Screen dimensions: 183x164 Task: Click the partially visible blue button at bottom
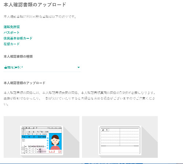113,163
